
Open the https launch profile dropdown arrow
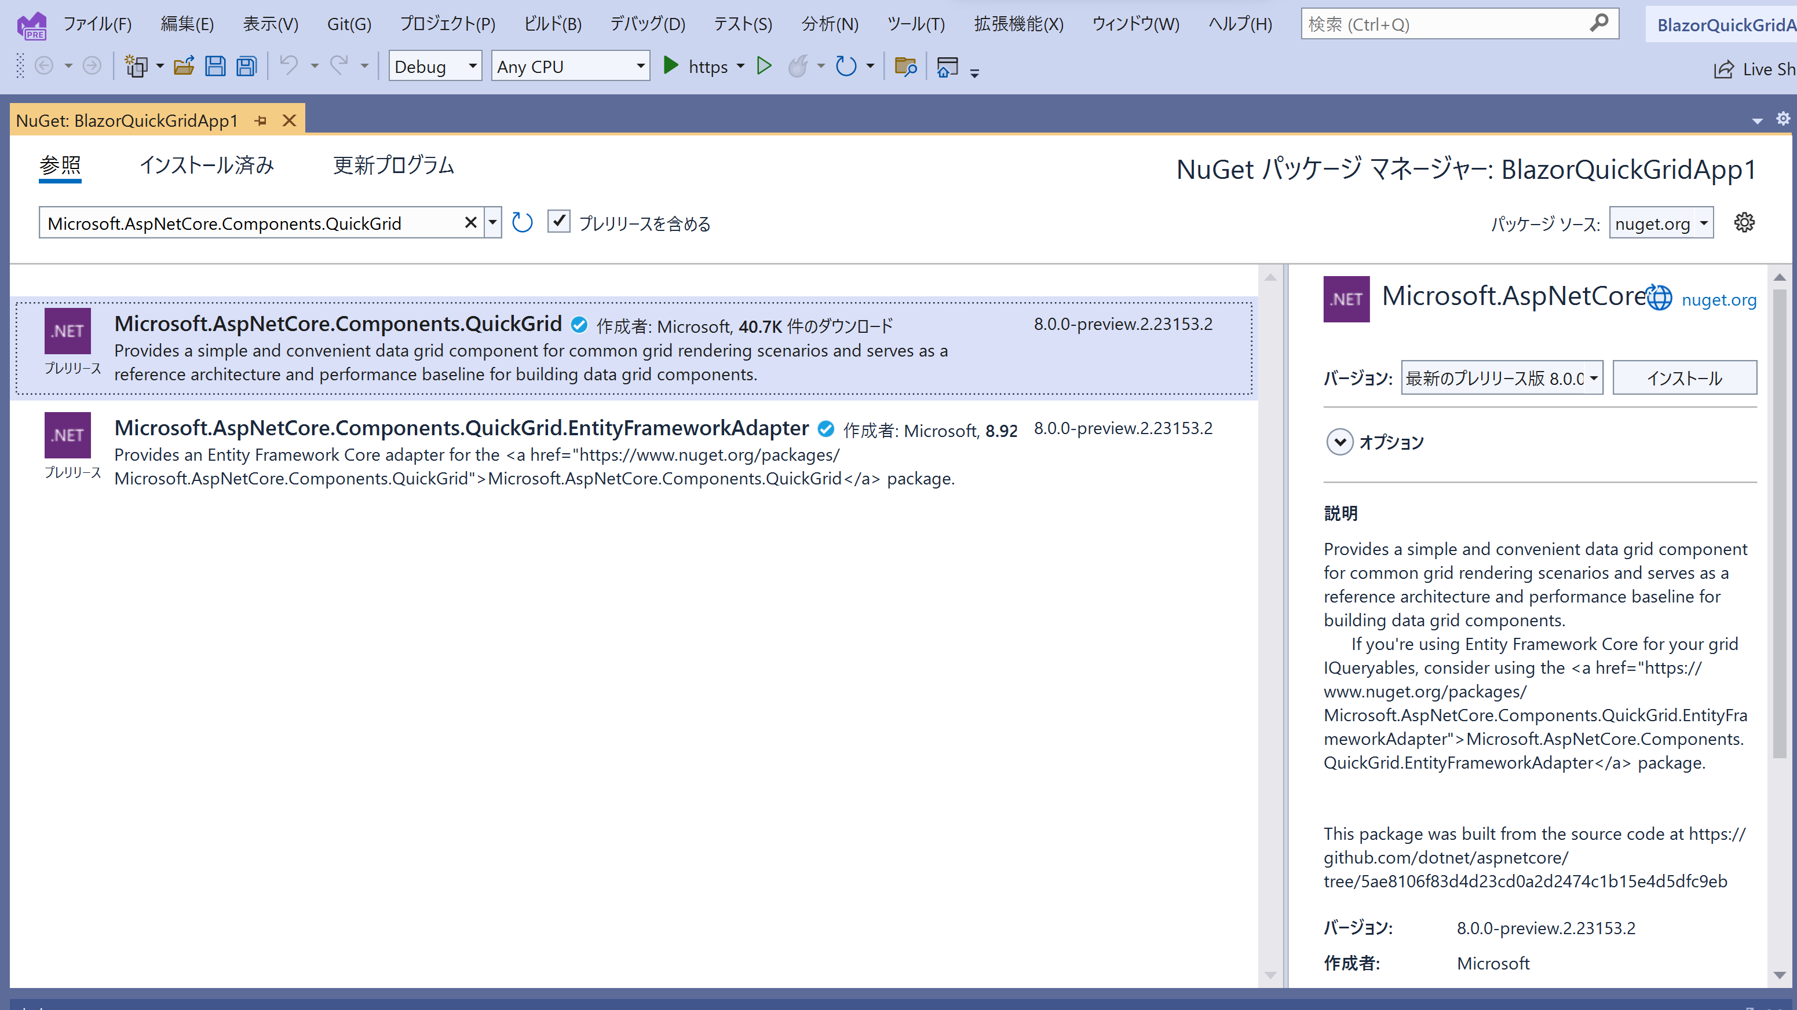click(x=740, y=66)
